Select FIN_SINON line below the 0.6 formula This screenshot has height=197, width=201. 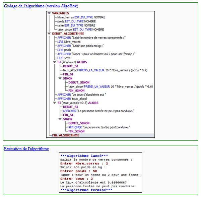76,90
